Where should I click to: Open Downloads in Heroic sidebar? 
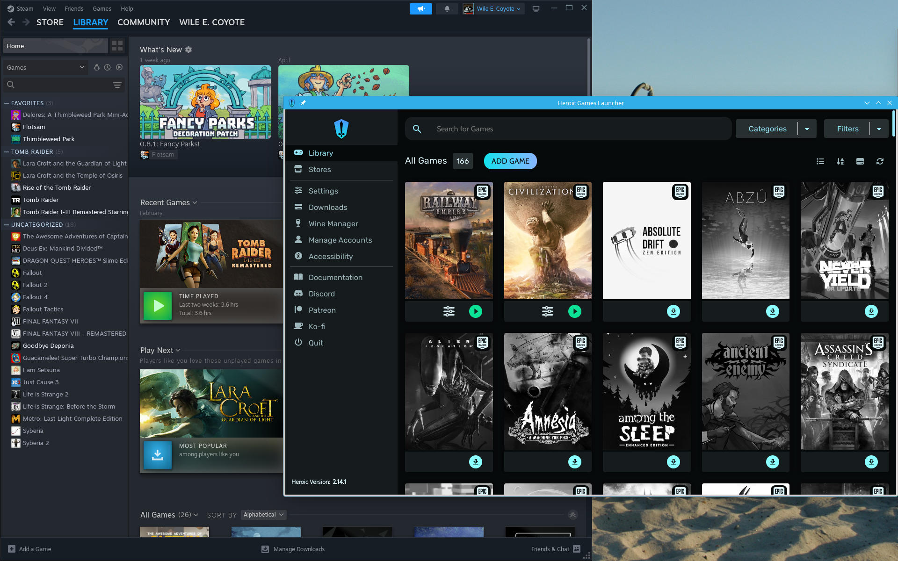click(341, 207)
